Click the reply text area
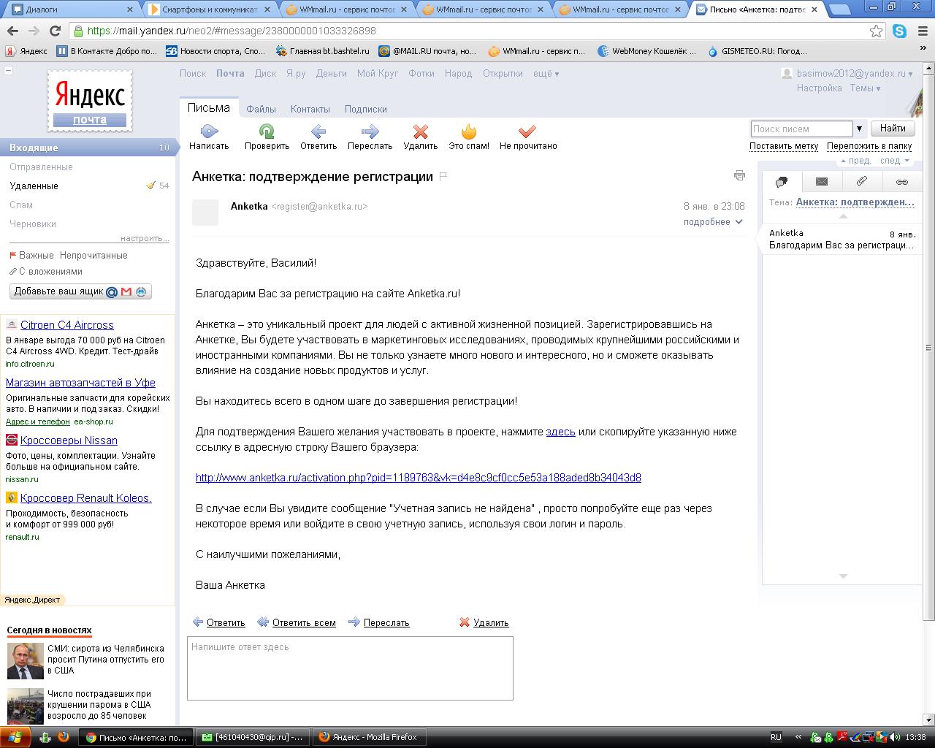This screenshot has width=935, height=748. click(x=350, y=668)
